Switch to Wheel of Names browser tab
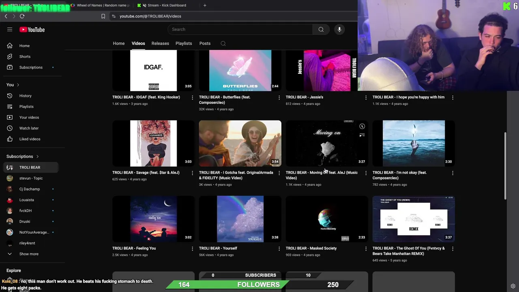Image resolution: width=519 pixels, height=292 pixels. click(x=101, y=5)
